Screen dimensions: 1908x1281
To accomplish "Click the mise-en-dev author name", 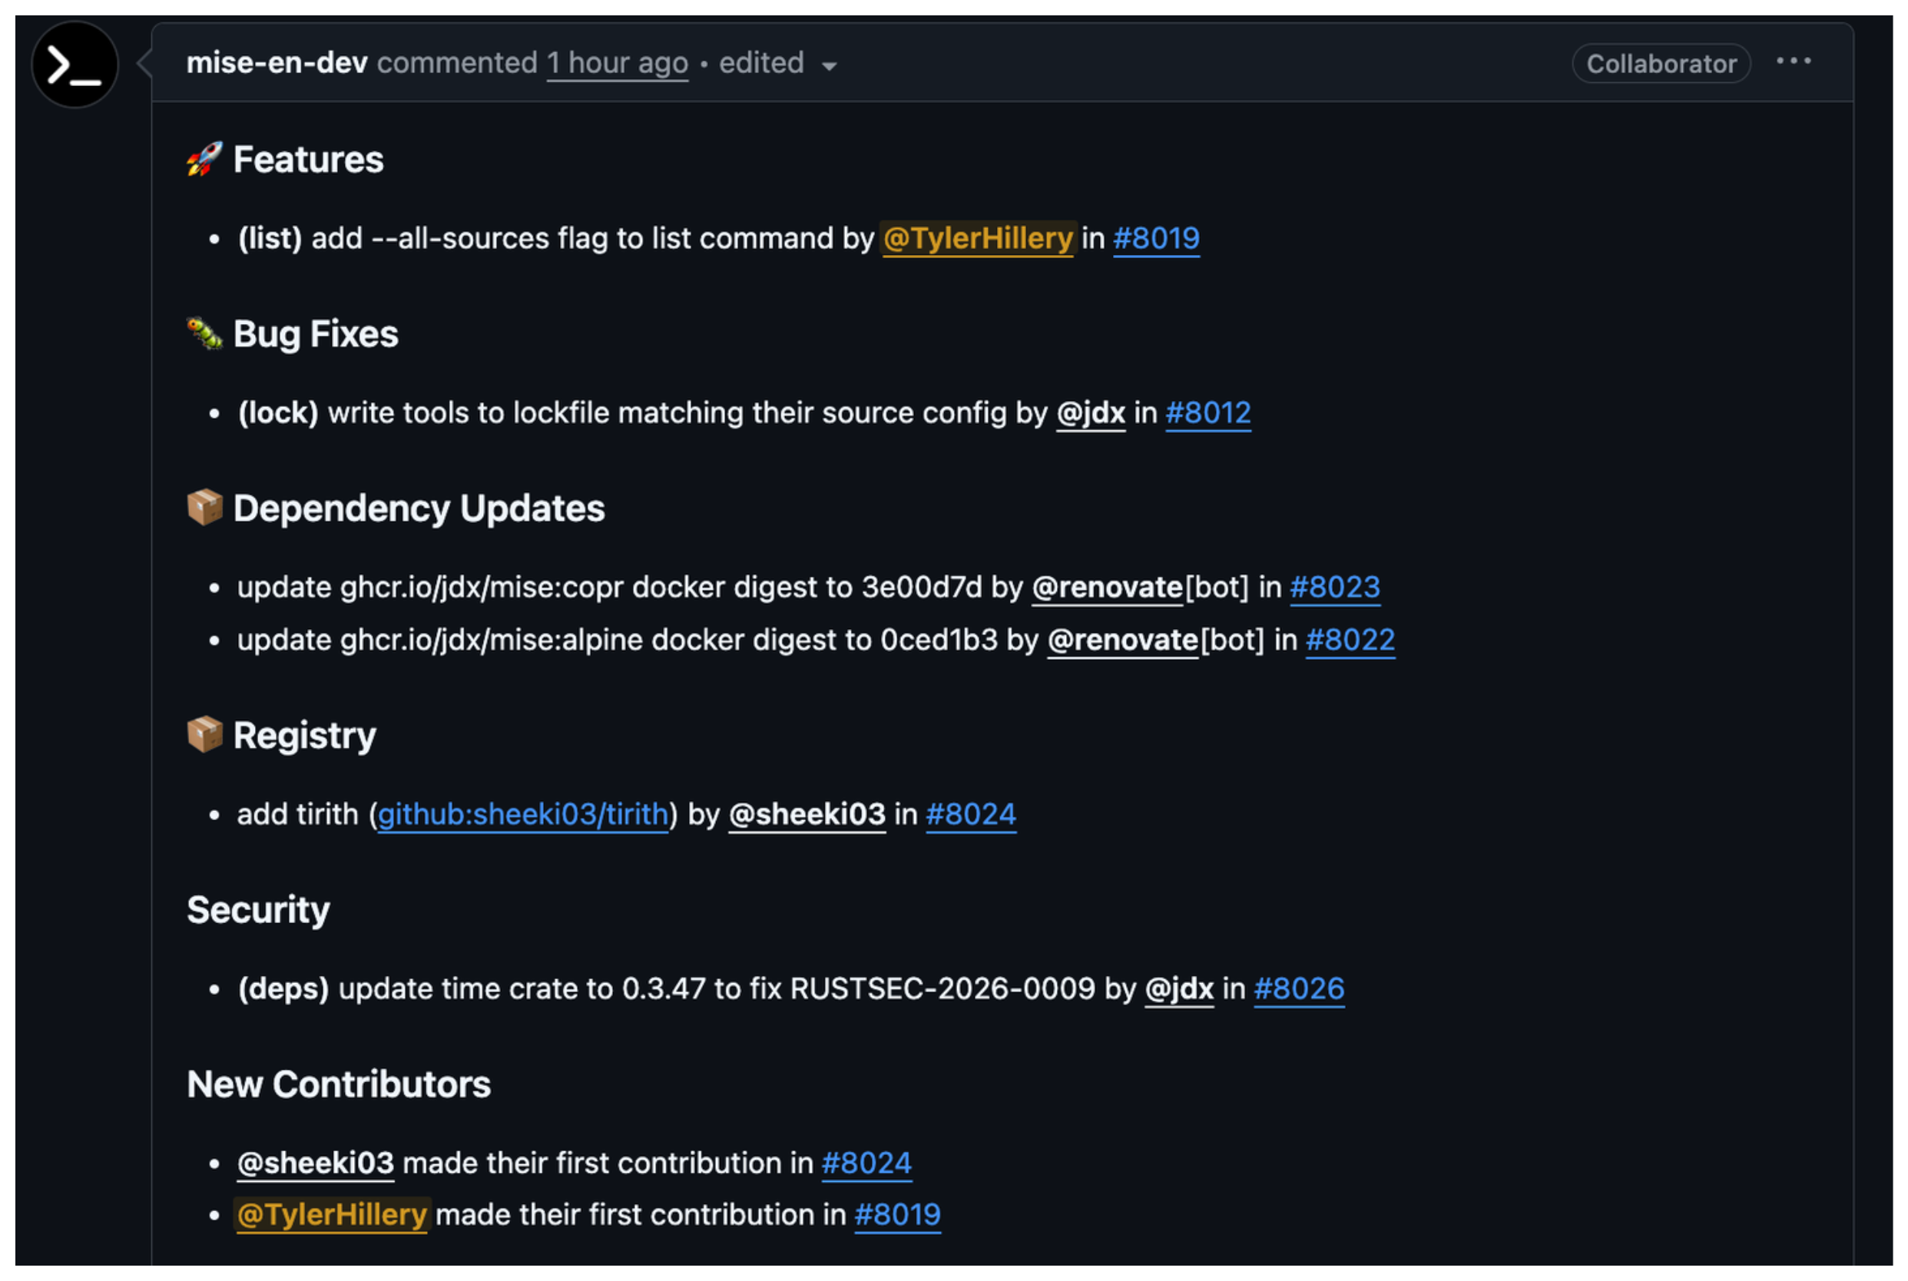I will click(x=277, y=63).
